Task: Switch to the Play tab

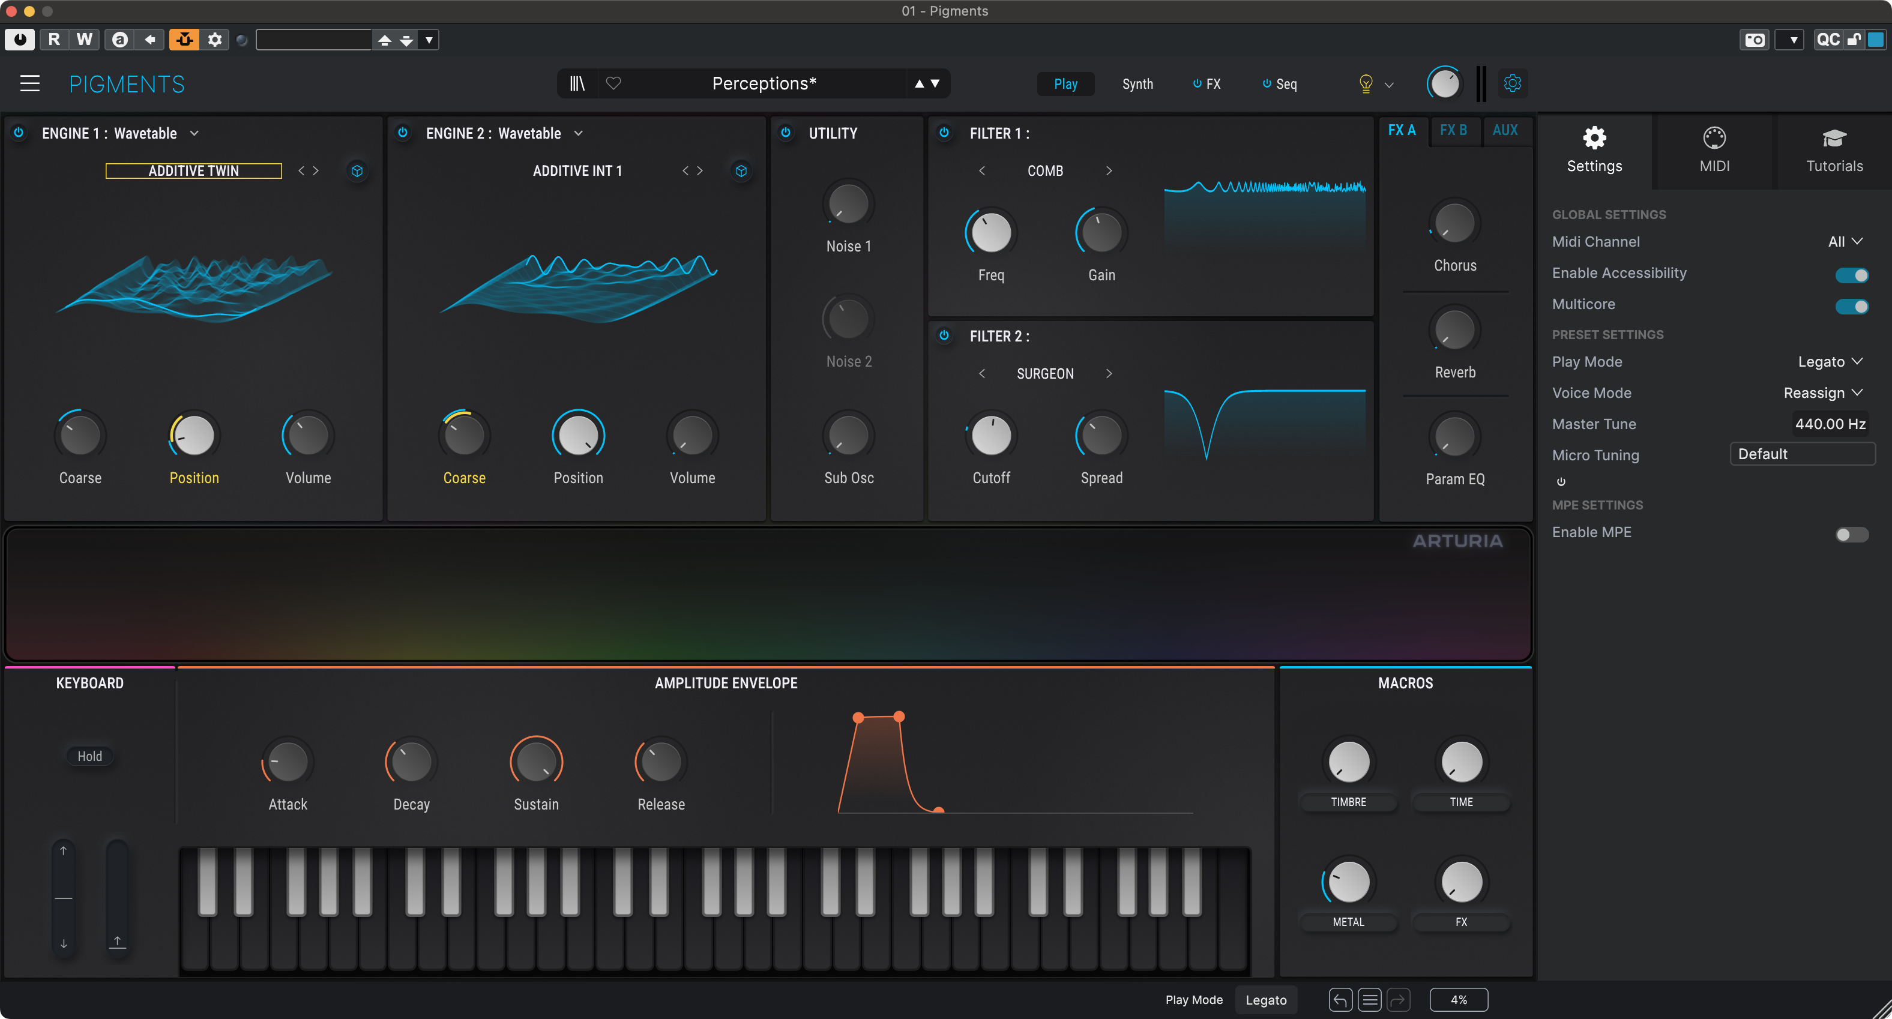Action: pos(1065,83)
